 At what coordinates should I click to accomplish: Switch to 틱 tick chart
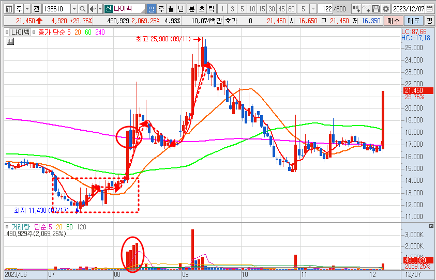point(212,9)
